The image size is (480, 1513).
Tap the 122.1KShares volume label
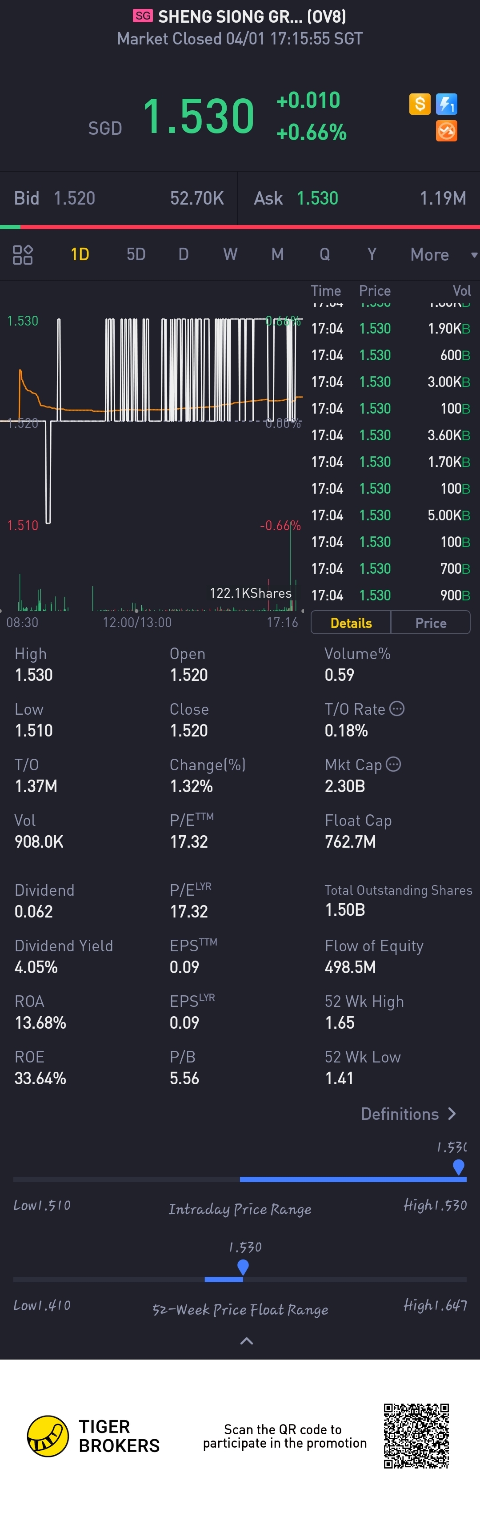[x=251, y=593]
